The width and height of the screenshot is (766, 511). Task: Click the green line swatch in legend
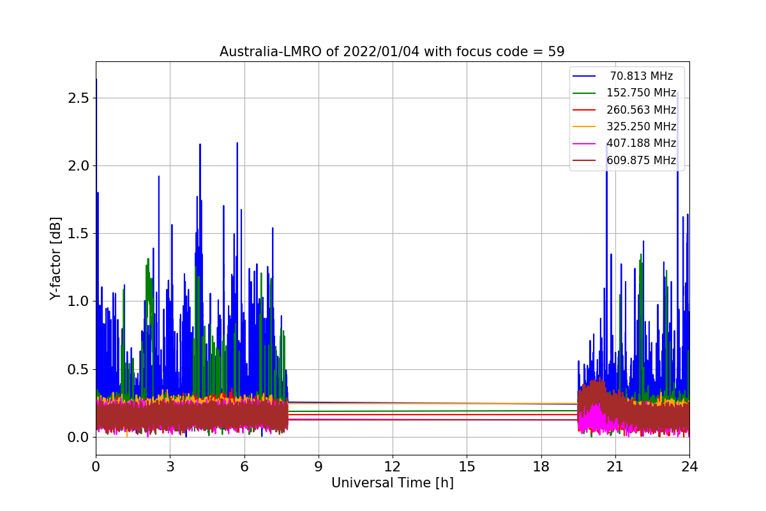[584, 93]
